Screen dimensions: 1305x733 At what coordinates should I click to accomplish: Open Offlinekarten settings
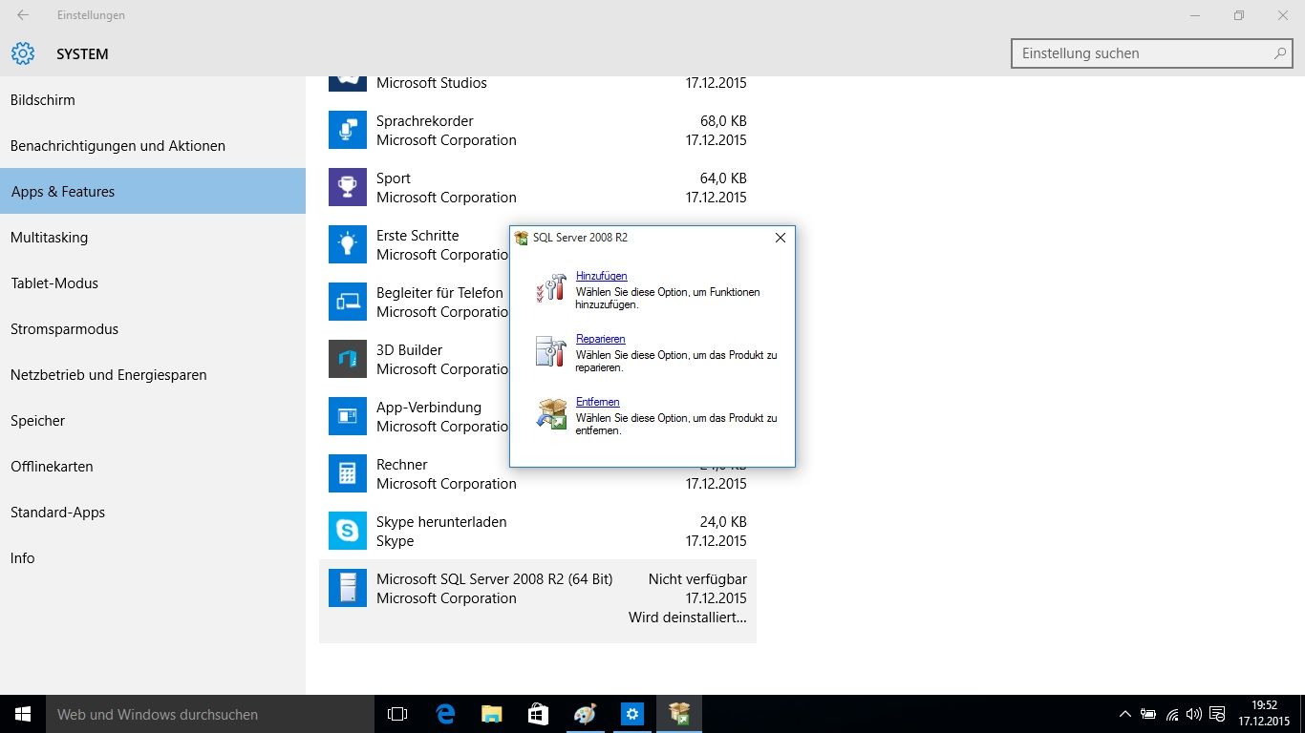pos(153,467)
